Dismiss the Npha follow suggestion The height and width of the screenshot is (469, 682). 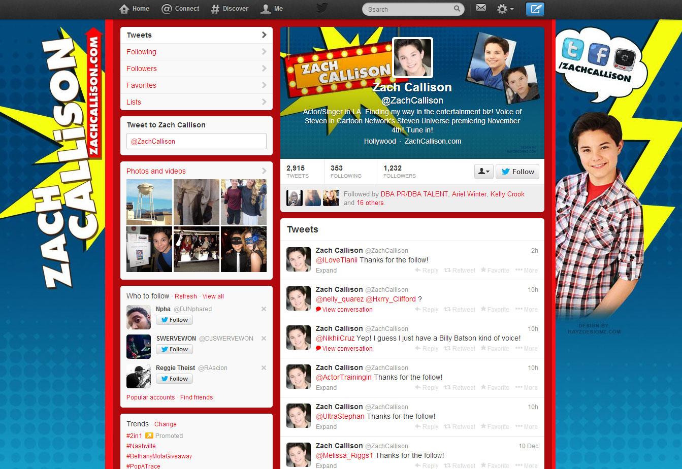pos(264,309)
